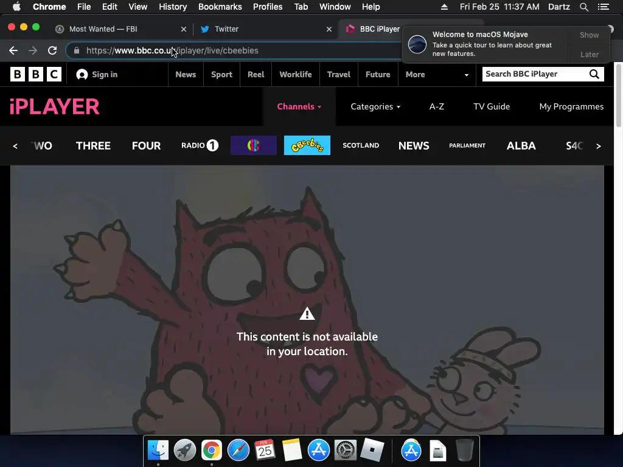This screenshot has height=467, width=623.
Task: Open System Preferences gear in dock
Action: pos(346,451)
